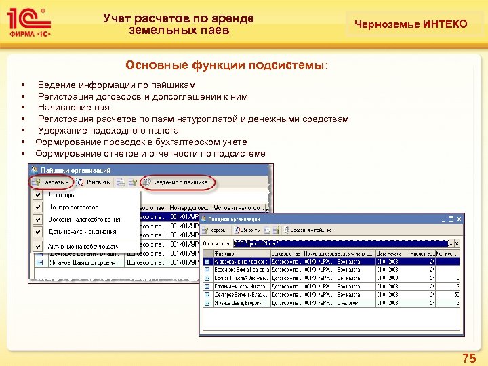Click Обновить in the front window toolbar
Viewport: 488px width, 366px height.
pos(247,230)
